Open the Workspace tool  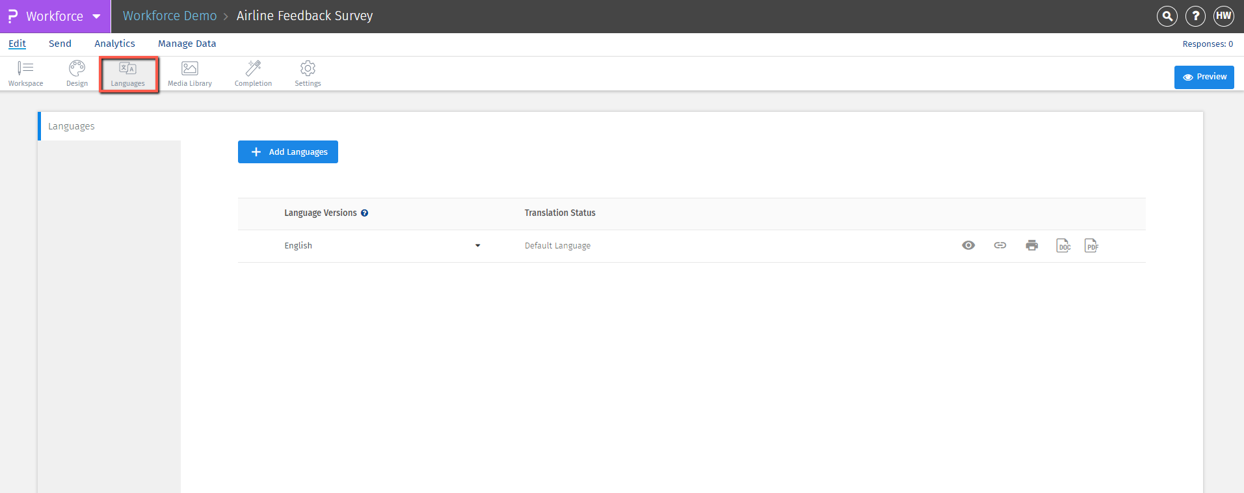pos(26,74)
